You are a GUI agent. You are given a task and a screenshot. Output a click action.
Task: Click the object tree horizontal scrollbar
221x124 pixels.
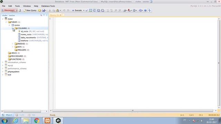pyautogui.click(x=22, y=111)
